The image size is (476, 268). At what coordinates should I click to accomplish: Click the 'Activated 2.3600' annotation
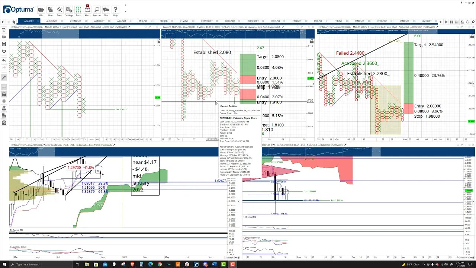click(359, 63)
